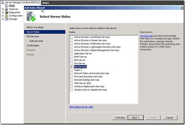
Task: Expand the Features tree node
Action: pos(3,9)
